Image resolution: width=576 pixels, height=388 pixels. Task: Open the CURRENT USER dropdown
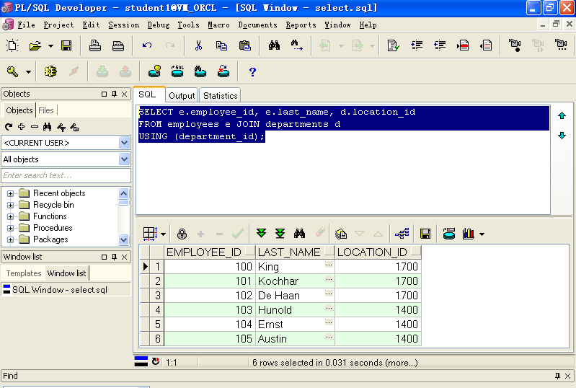coord(125,143)
